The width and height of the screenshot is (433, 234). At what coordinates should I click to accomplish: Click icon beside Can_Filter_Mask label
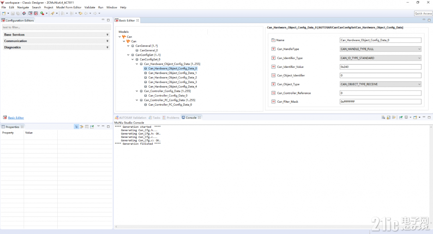point(273,101)
